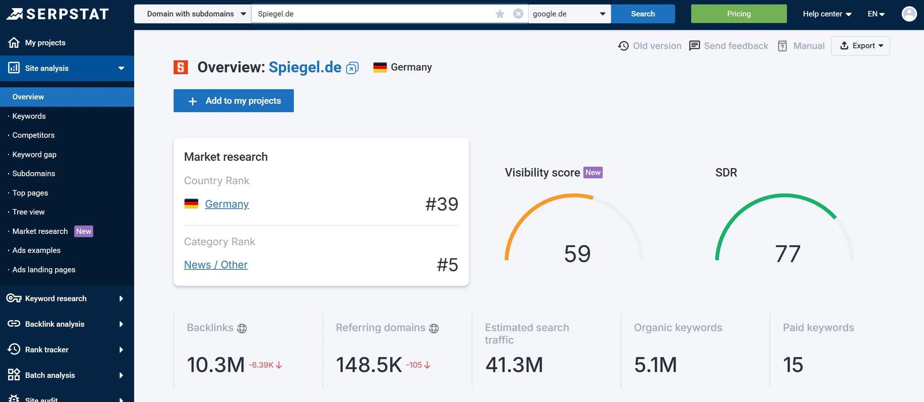Click the referring domains down arrow indicator
Screen dimensions: 924x402
tap(427, 365)
